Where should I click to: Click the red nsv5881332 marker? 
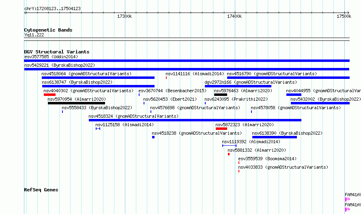click(x=229, y=154)
